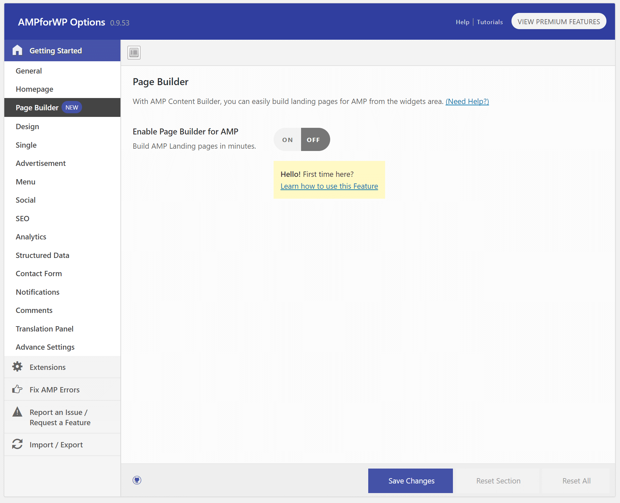Open VIEW PREMIUM FEATURES
The width and height of the screenshot is (620, 503).
558,21
